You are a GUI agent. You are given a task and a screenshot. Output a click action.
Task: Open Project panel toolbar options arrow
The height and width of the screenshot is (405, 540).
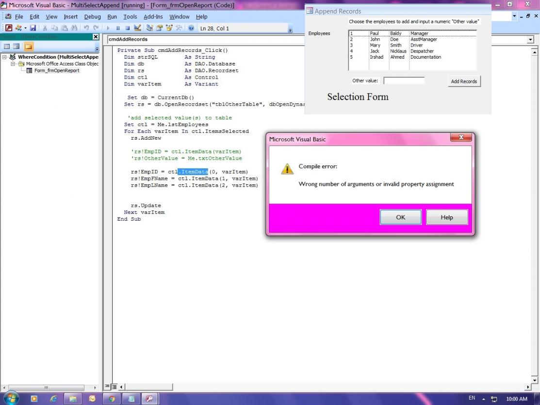click(x=97, y=49)
